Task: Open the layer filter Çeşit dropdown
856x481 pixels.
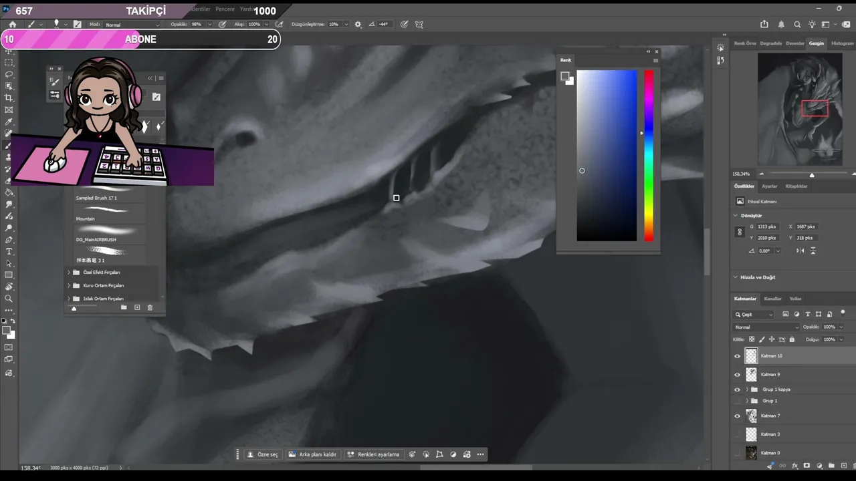Action: coord(754,314)
